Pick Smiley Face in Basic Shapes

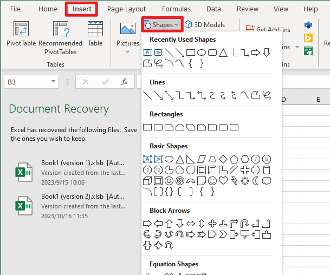pyautogui.click(x=212, y=181)
